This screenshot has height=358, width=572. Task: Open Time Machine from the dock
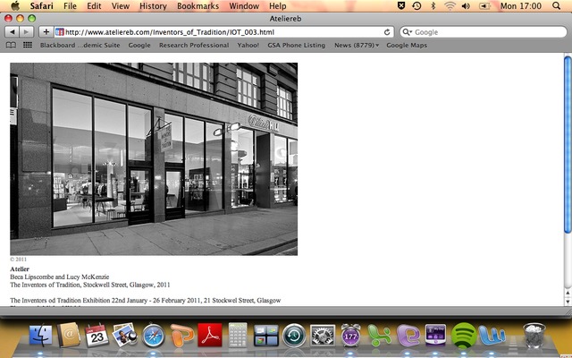coord(294,337)
